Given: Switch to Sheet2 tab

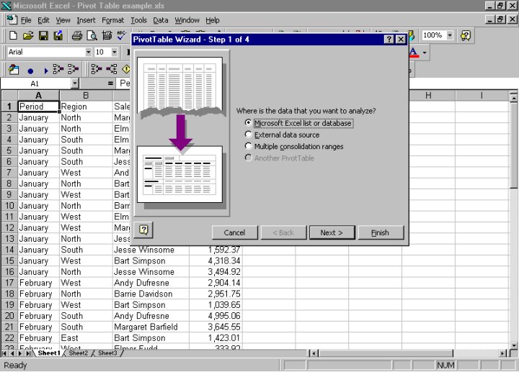Looking at the screenshot, I should (79, 353).
